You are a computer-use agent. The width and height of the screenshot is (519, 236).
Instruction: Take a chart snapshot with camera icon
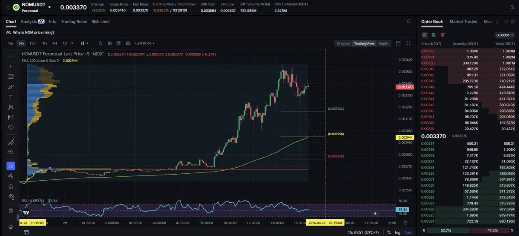[x=128, y=43]
